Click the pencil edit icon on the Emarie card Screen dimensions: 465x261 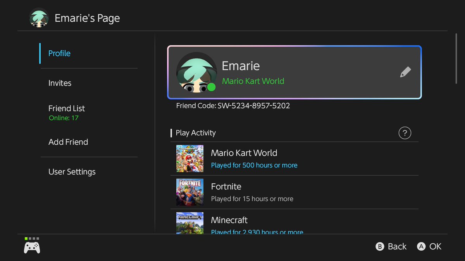point(405,72)
